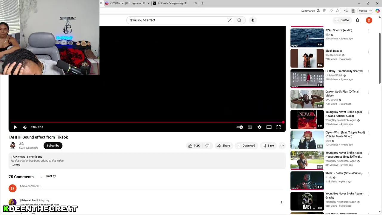Open browser split screen icon
The image size is (382, 215).
pos(325,11)
